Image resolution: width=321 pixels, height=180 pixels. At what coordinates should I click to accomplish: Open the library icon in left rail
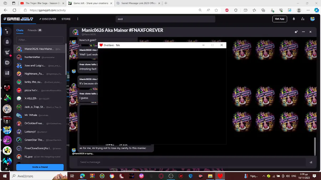(x=7, y=73)
